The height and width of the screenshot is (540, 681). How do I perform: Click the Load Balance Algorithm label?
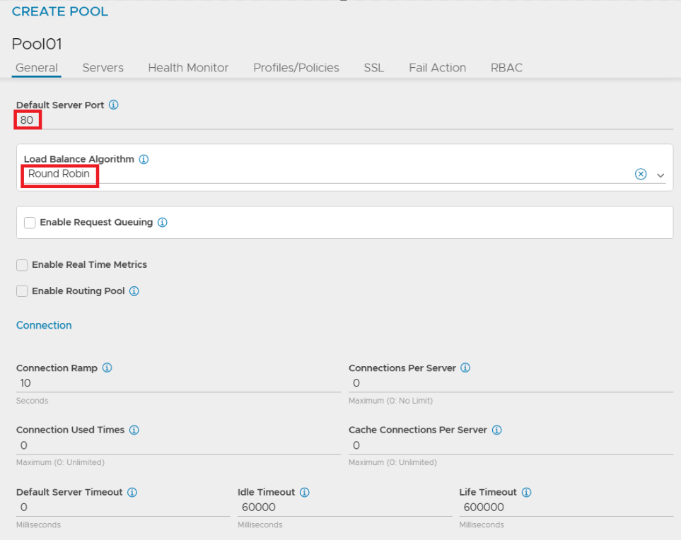79,159
